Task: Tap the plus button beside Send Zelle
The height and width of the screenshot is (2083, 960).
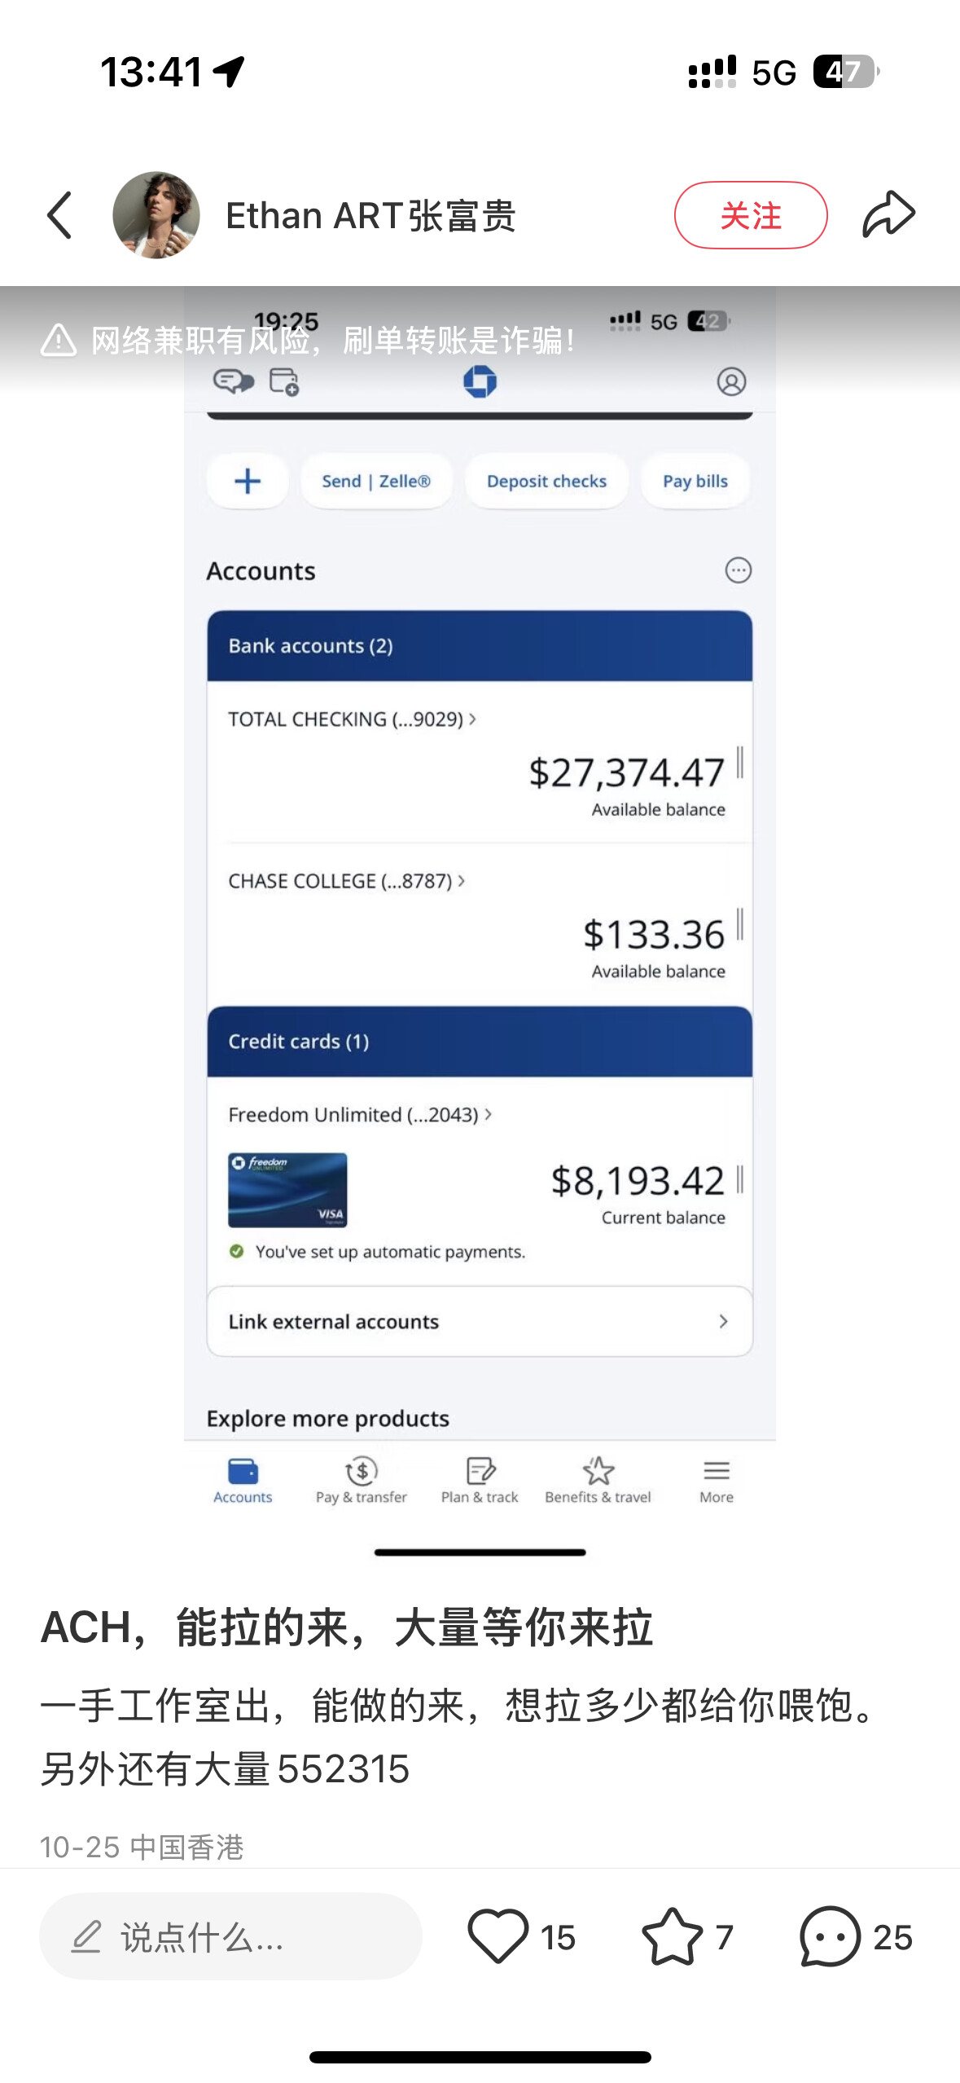Action: pyautogui.click(x=248, y=481)
